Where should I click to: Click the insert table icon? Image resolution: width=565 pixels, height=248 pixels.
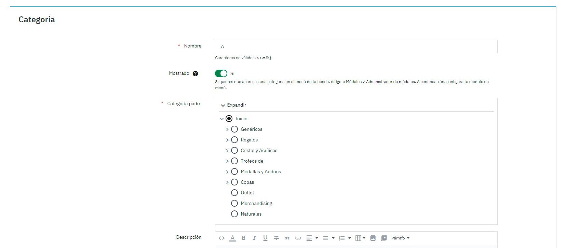click(358, 238)
